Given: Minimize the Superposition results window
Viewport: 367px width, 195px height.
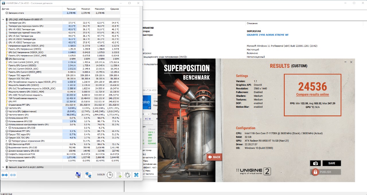Looking at the screenshot, I should tap(345, 62).
